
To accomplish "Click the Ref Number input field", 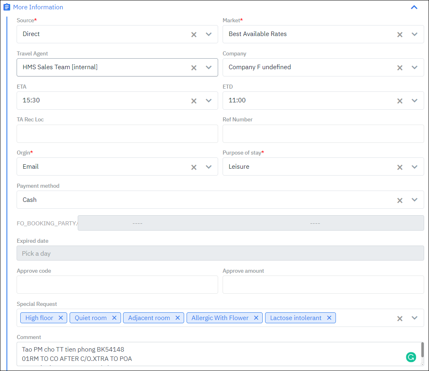I will 323,134.
